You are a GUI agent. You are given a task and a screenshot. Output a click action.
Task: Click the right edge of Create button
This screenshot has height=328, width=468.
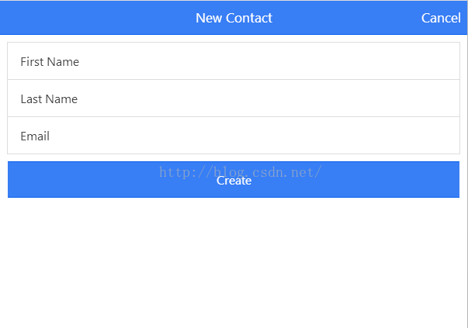pos(450,180)
